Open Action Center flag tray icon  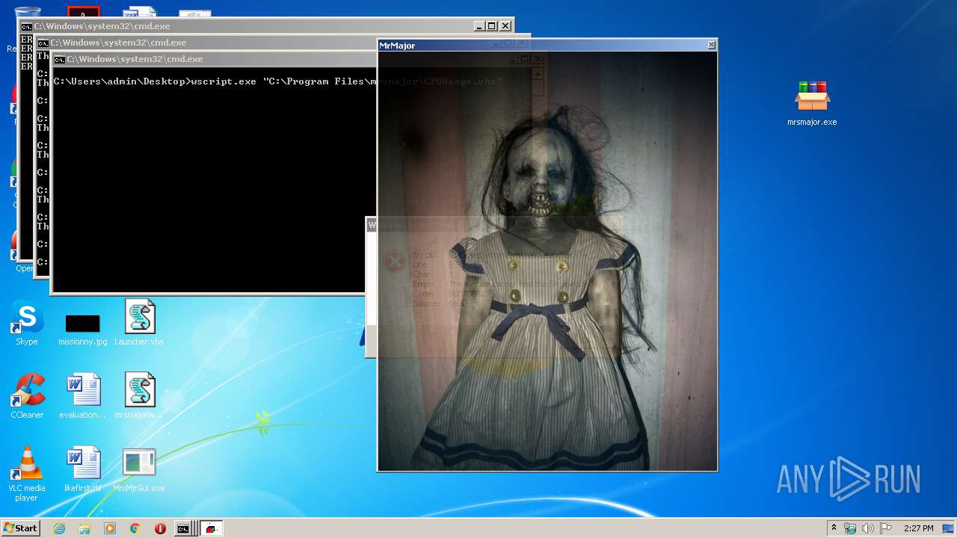[x=886, y=528]
